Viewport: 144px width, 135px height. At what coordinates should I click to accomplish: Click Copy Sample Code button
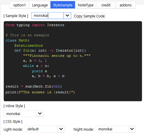(x=89, y=16)
